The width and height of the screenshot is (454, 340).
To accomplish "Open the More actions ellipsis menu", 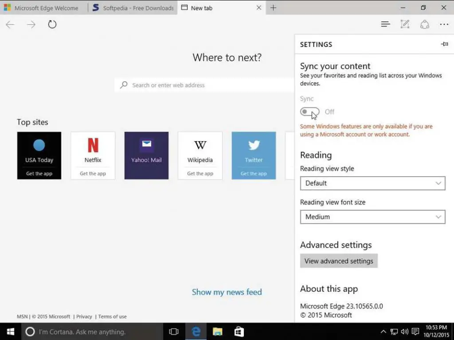I will pyautogui.click(x=444, y=24).
